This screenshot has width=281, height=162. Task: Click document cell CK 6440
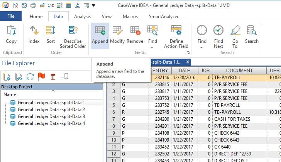pos(239,147)
